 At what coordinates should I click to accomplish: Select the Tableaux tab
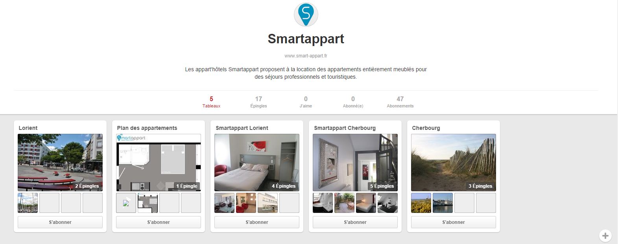pos(211,102)
